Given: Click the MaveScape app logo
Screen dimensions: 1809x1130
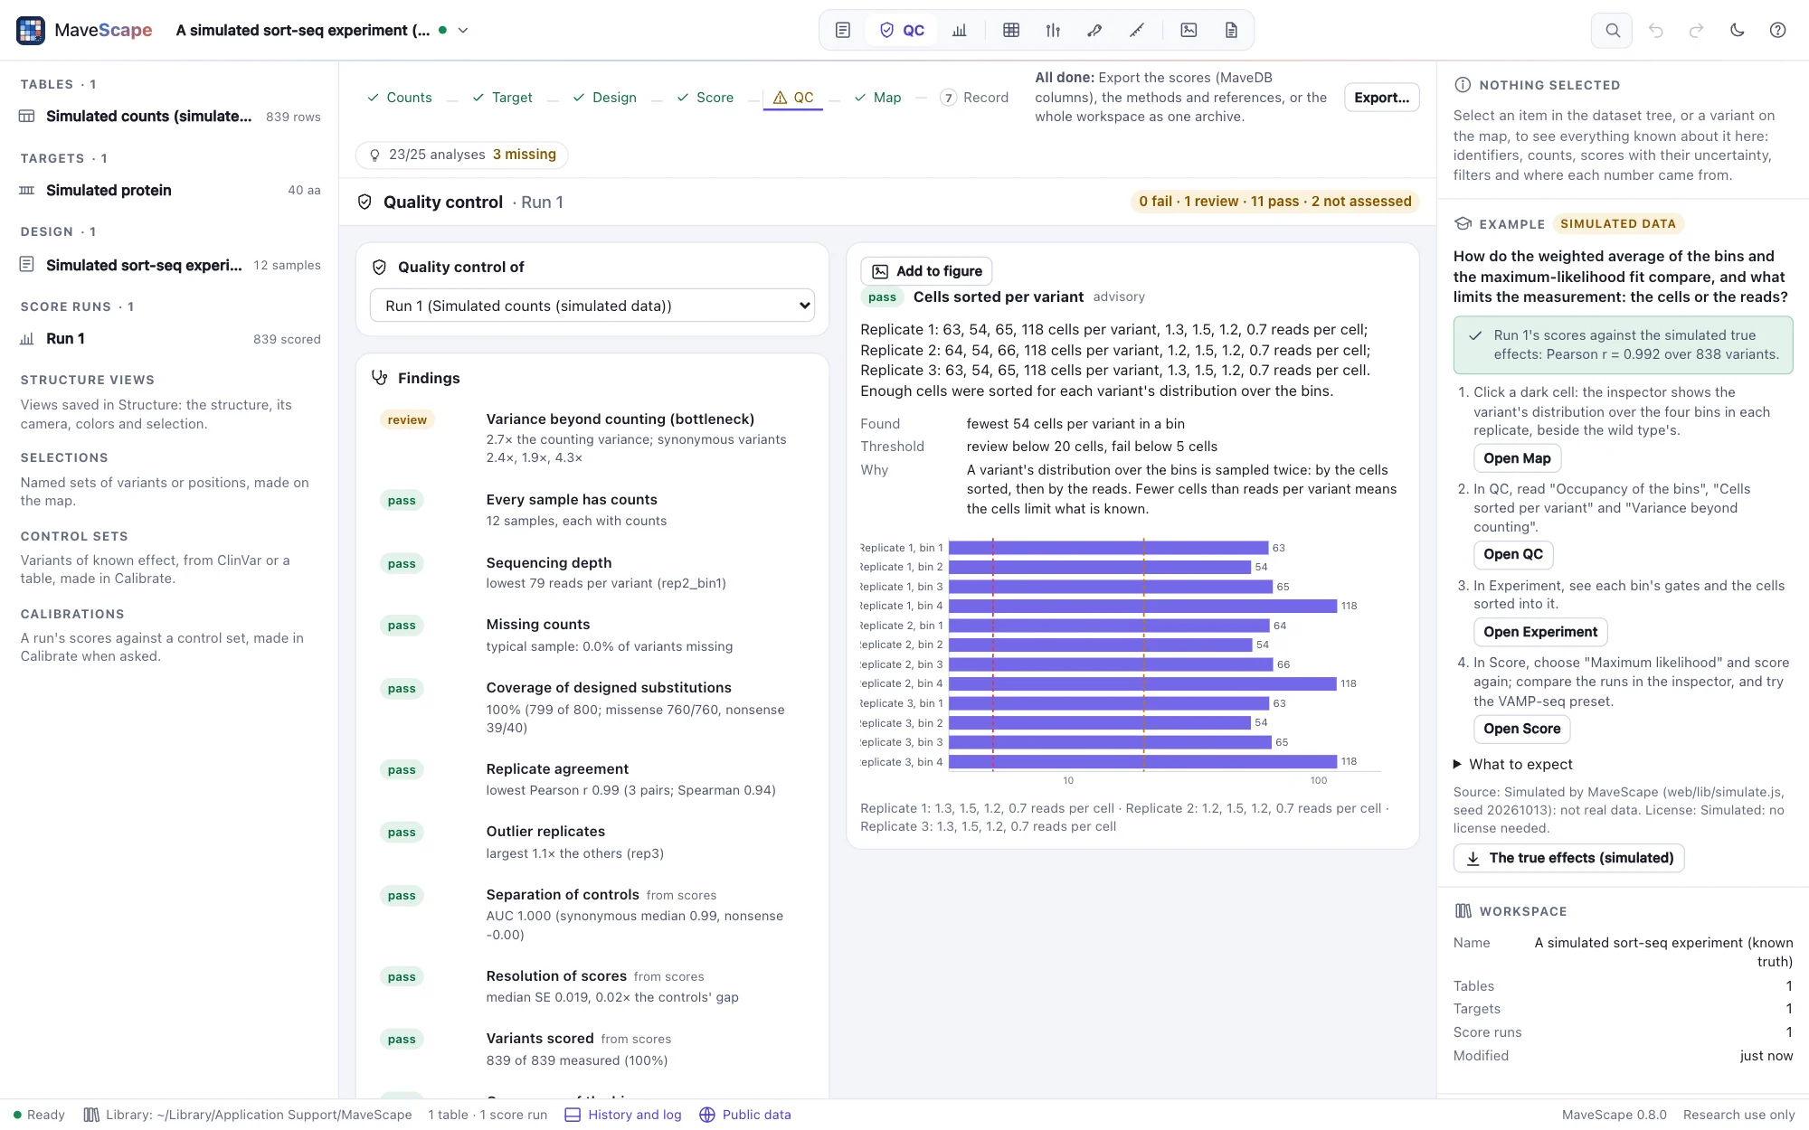Looking at the screenshot, I should coord(31,30).
